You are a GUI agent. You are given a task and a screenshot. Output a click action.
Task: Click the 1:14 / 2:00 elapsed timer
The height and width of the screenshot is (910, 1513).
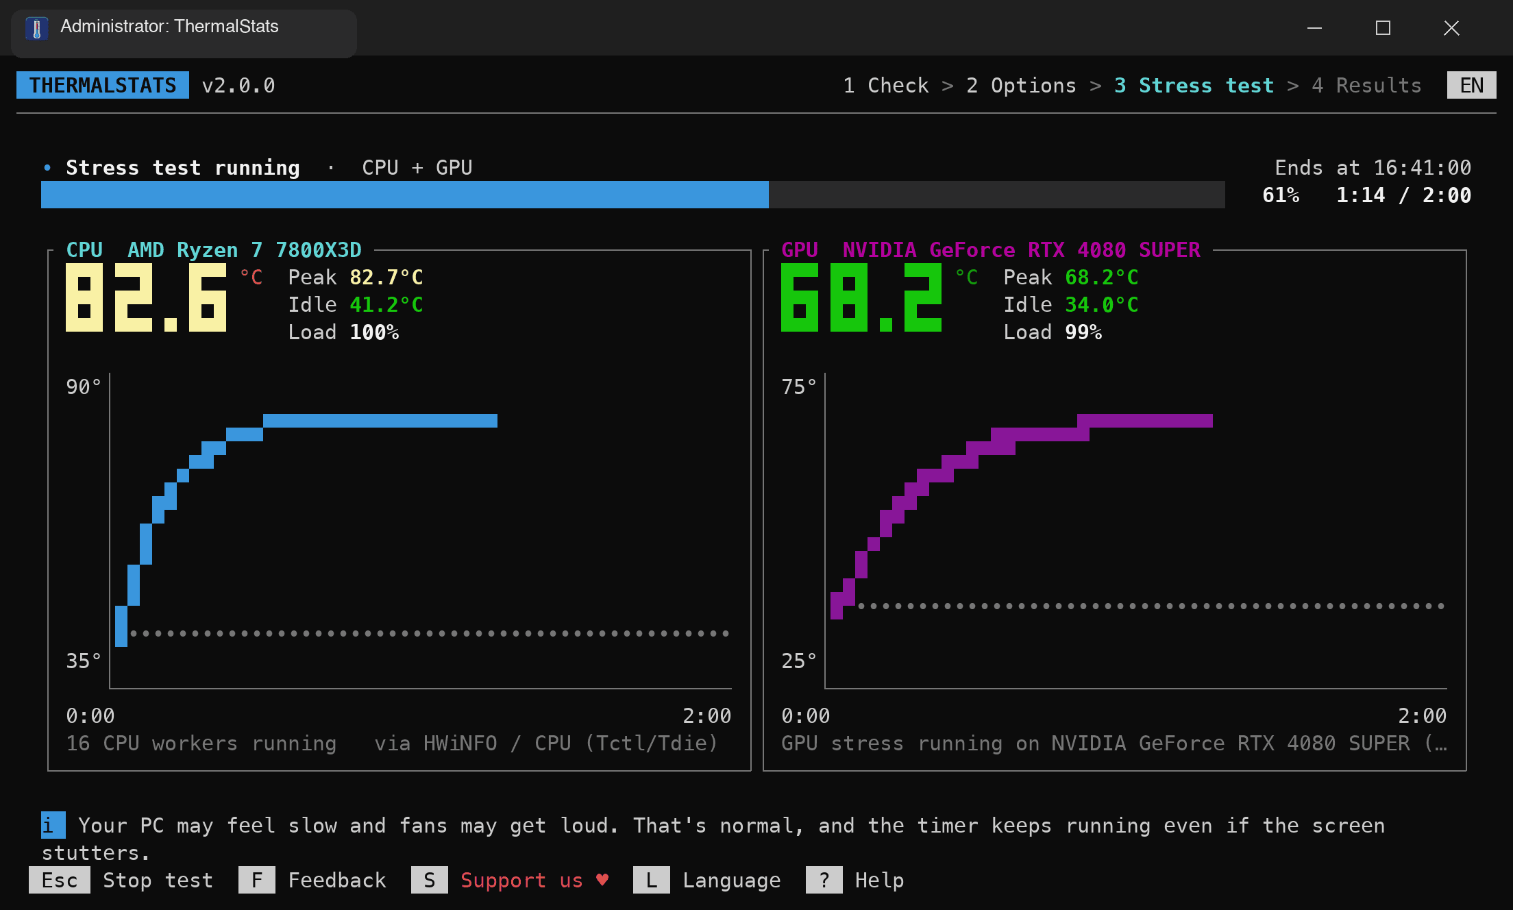1404,195
